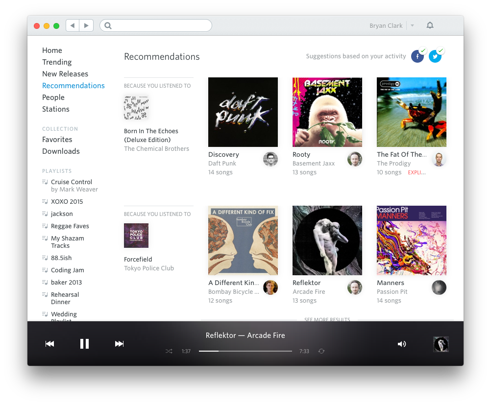The height and width of the screenshot is (405, 491).
Task: Open the Bryan Clark account dropdown arrow
Action: pos(413,25)
